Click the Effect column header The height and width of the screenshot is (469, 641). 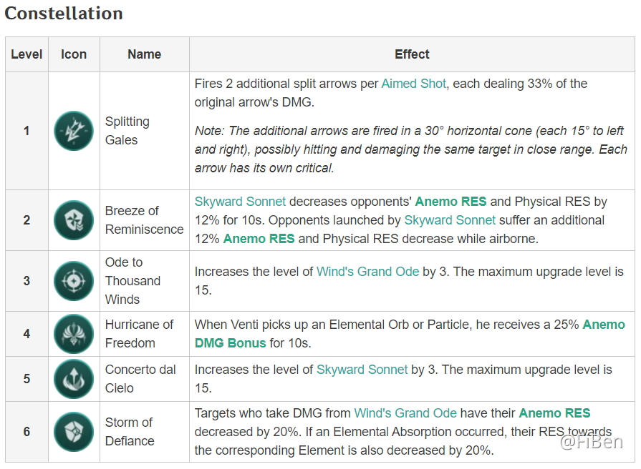[x=412, y=54]
